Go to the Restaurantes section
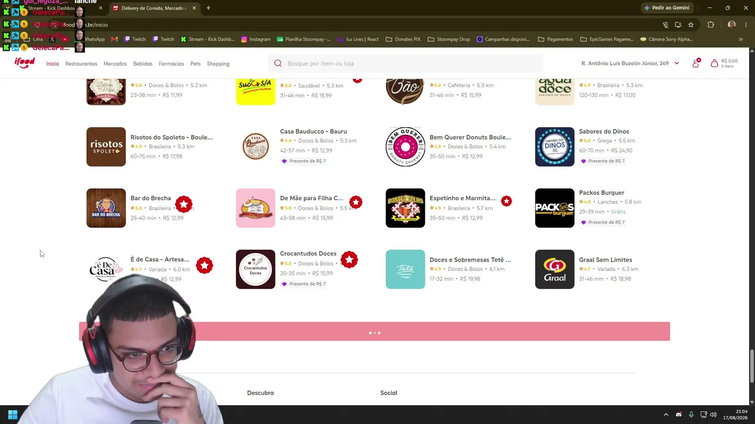 (x=81, y=64)
